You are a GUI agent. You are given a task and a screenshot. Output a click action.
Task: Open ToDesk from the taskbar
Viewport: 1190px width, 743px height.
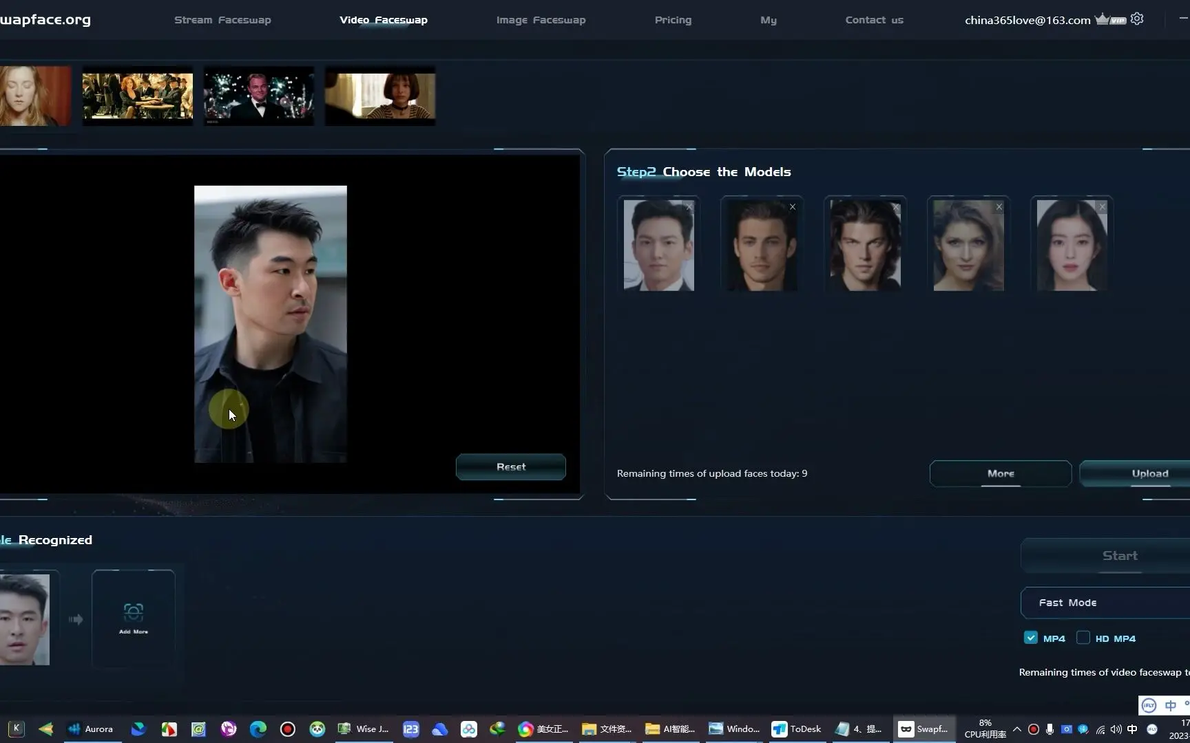click(797, 729)
